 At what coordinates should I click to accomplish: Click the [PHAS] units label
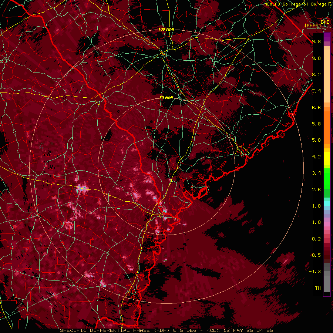pyautogui.click(x=313, y=26)
